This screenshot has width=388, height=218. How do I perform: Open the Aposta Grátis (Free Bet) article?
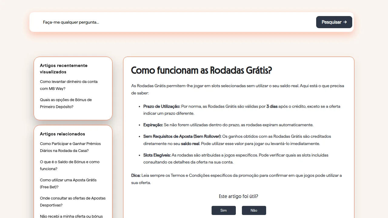68,183
